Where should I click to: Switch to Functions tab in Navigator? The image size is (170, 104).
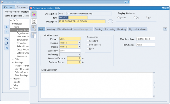coord(9,7)
